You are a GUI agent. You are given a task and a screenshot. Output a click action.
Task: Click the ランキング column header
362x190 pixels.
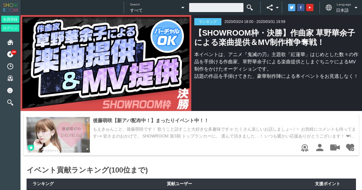coord(43,184)
